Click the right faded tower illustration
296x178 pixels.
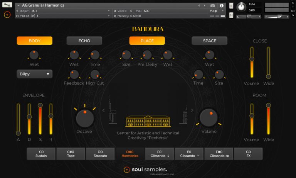coord(184,115)
